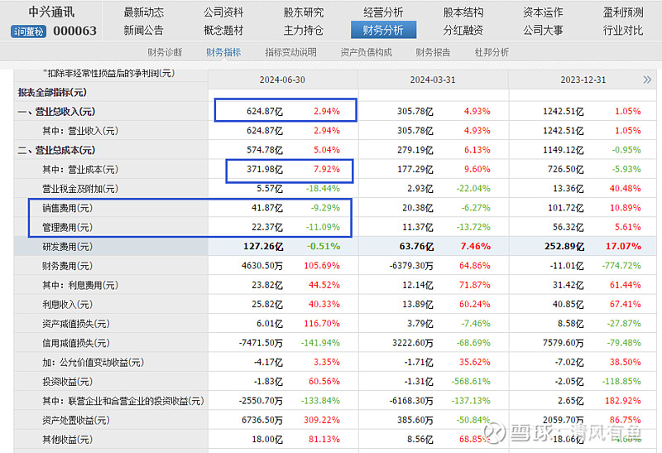Click the 63.76亿 研发费用 value
Image resolution: width=662 pixels, height=453 pixels.
(x=416, y=246)
